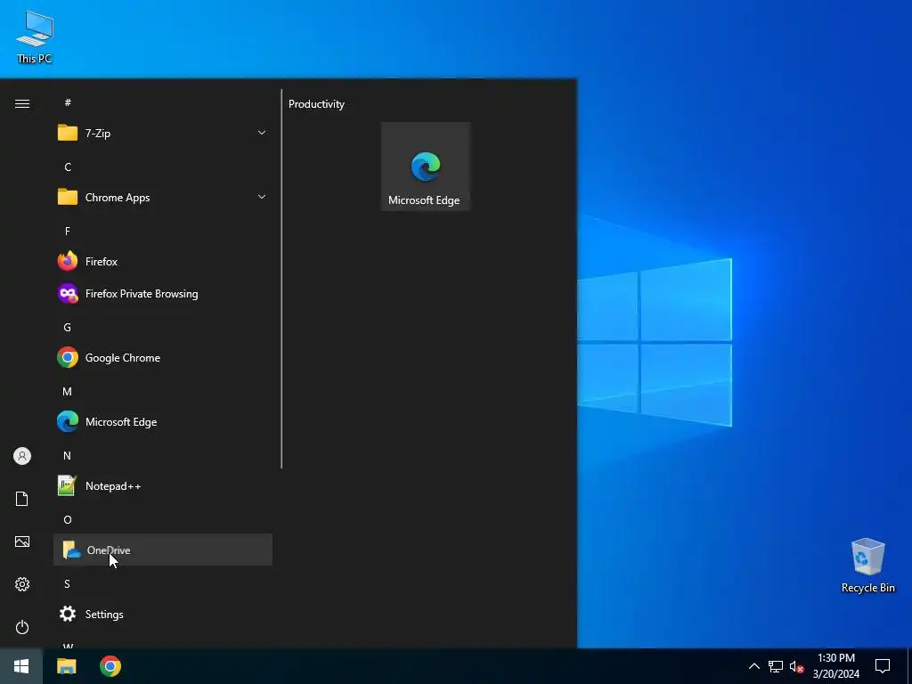Open the Action Center notifications icon
912x684 pixels.
pyautogui.click(x=883, y=666)
